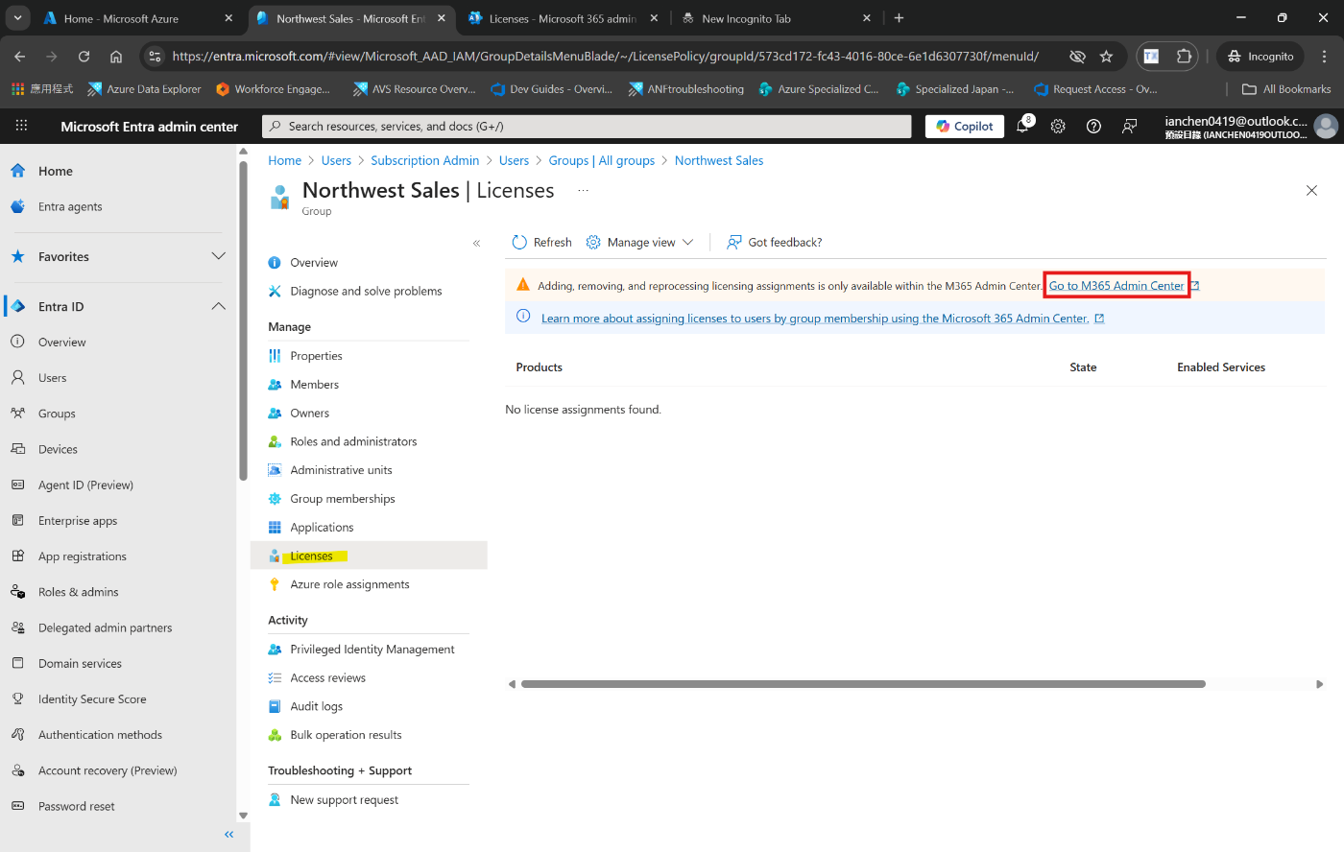Click the horizontal scrollbar under products table
Screen dimensions: 1344x852
point(862,684)
